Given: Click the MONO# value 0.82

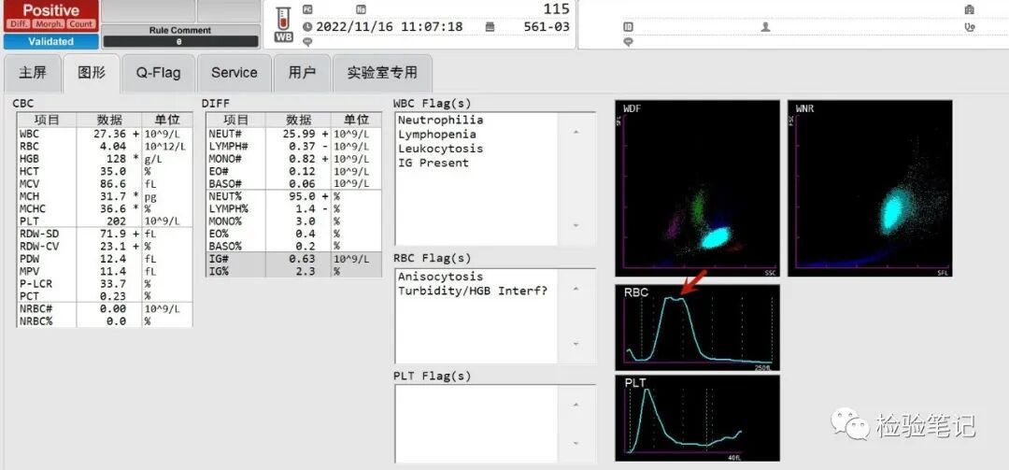Looking at the screenshot, I should 303,159.
